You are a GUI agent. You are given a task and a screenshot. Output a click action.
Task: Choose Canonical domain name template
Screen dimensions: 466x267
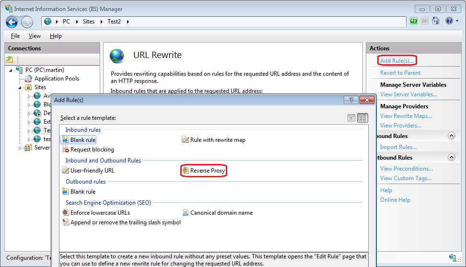221,213
